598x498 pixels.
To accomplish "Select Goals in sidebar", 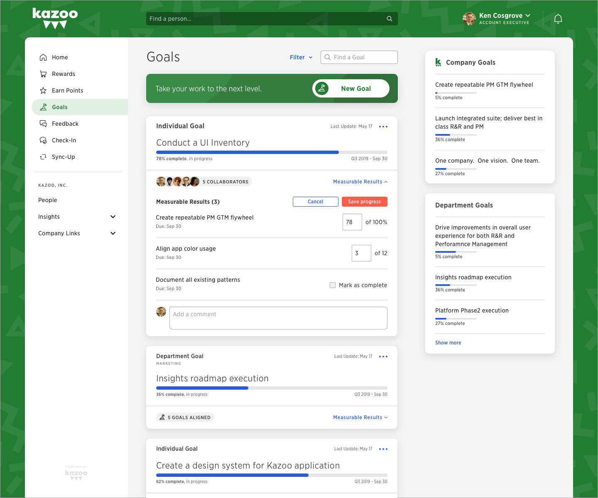I will pos(80,107).
